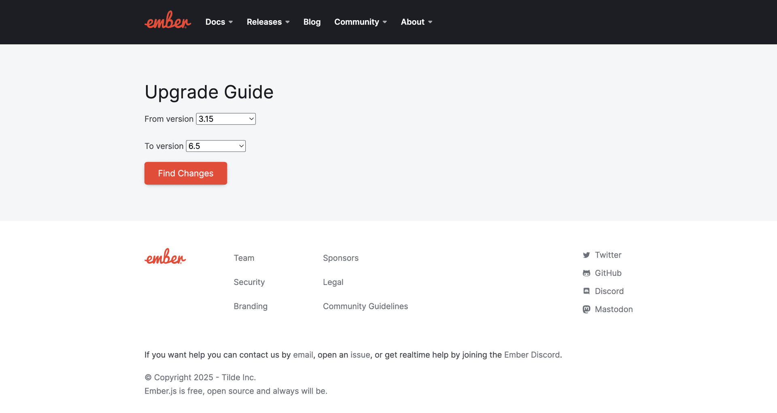Switch to the Blog section
This screenshot has height=413, width=777.
312,22
